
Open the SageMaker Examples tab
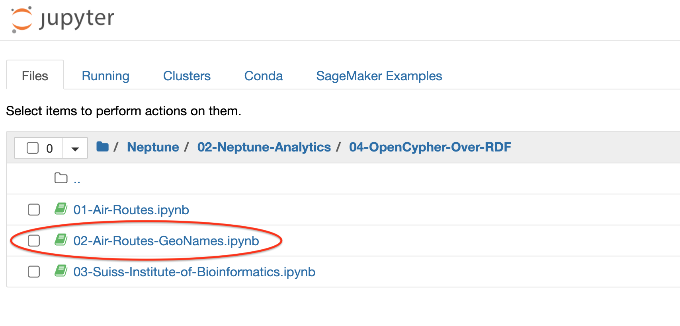(379, 76)
